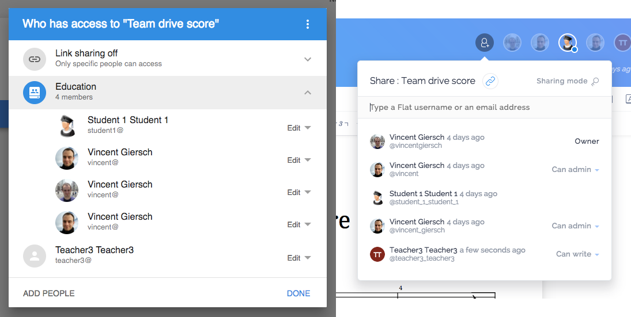Screen dimensions: 631x317
Task: Click Teacher3's gray person avatar
Action: click(35, 256)
